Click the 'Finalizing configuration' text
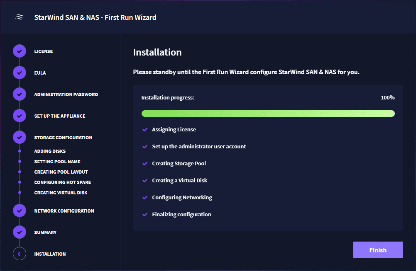 181,214
